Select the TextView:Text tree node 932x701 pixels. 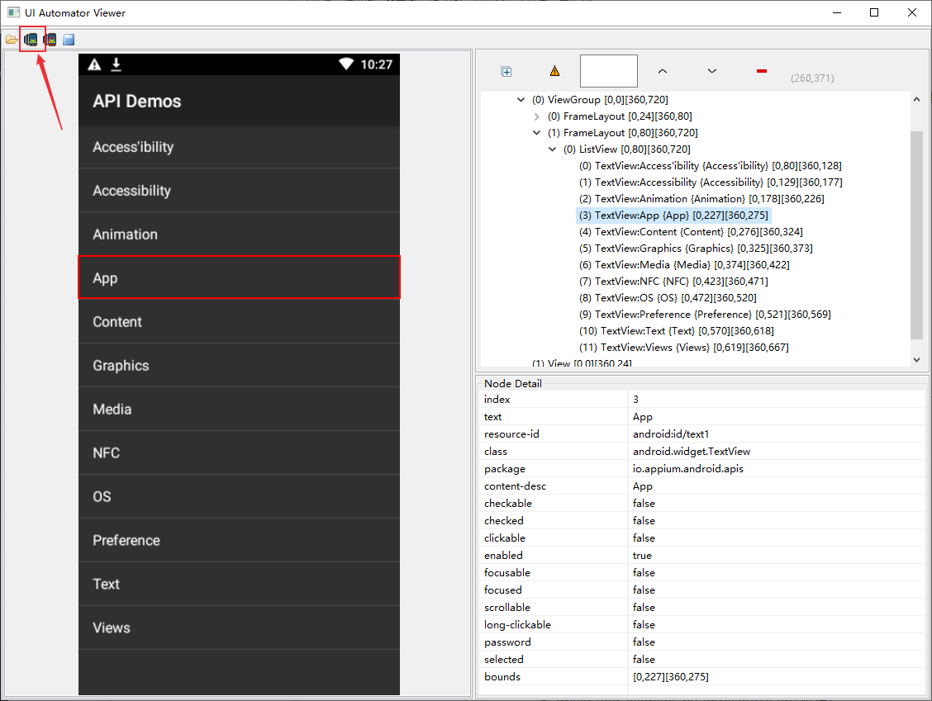click(677, 331)
